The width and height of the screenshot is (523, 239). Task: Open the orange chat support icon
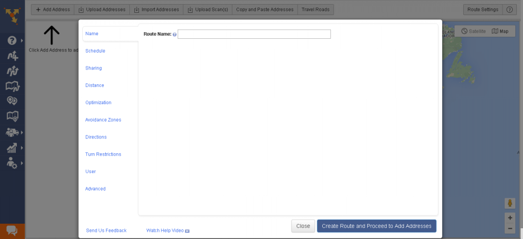pyautogui.click(x=12, y=231)
